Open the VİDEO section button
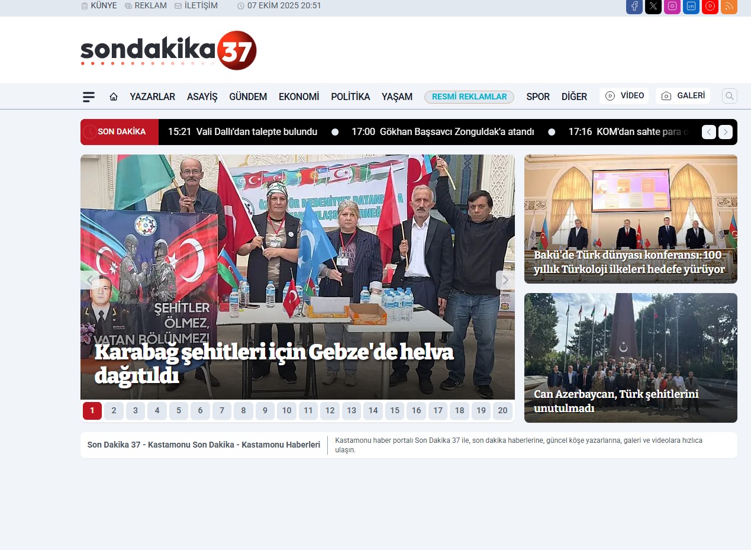The height and width of the screenshot is (550, 751). [x=624, y=96]
